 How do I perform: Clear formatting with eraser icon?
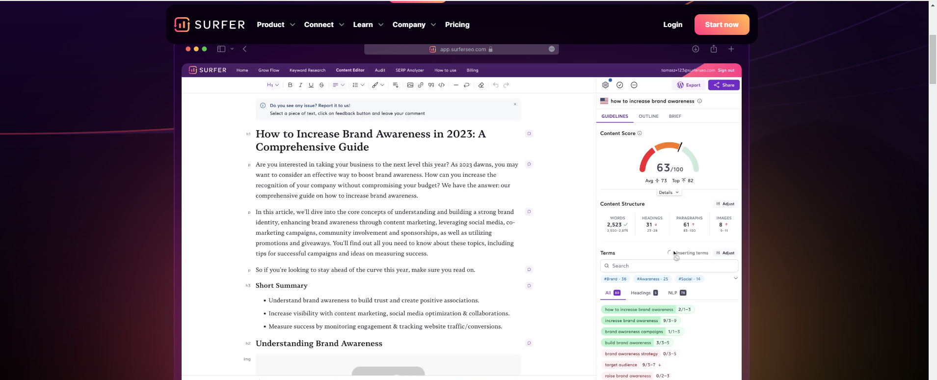[481, 85]
